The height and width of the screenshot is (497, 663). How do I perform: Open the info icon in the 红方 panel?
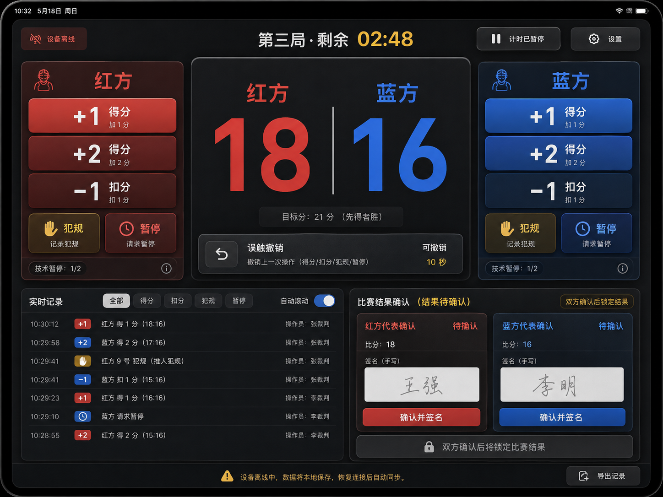point(166,269)
